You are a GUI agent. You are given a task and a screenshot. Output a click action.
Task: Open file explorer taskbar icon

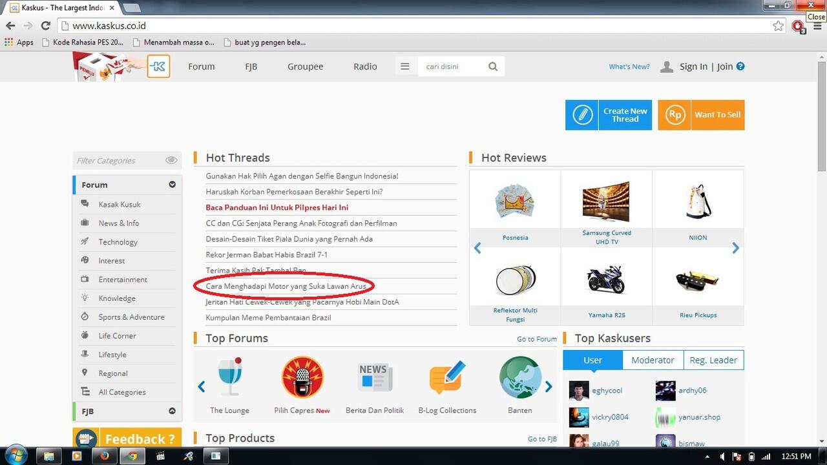(x=48, y=455)
